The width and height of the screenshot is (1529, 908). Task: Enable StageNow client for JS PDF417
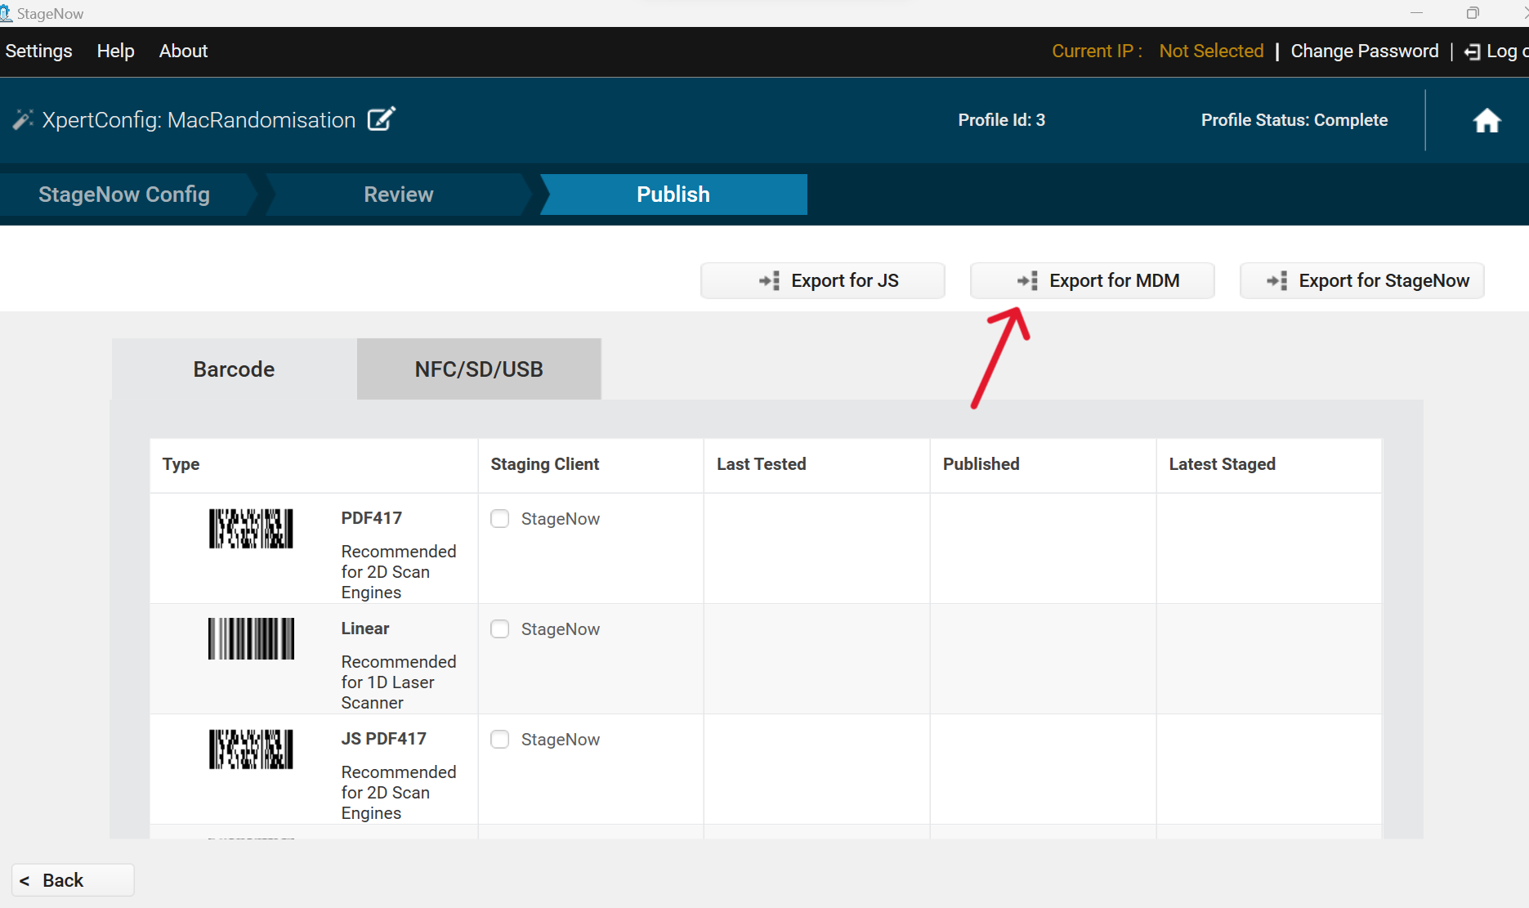pos(499,739)
